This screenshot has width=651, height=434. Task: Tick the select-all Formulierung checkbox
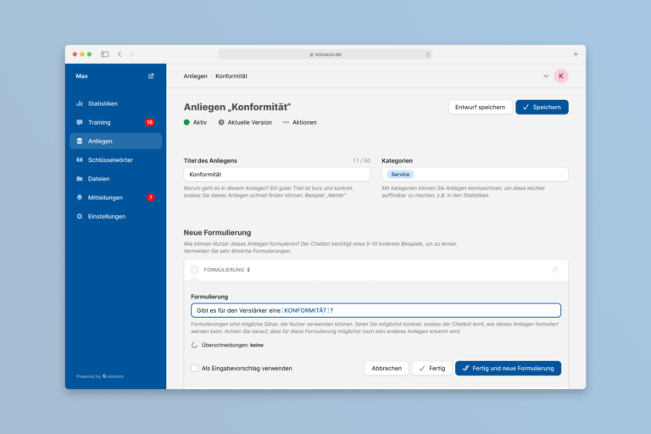pyautogui.click(x=194, y=270)
